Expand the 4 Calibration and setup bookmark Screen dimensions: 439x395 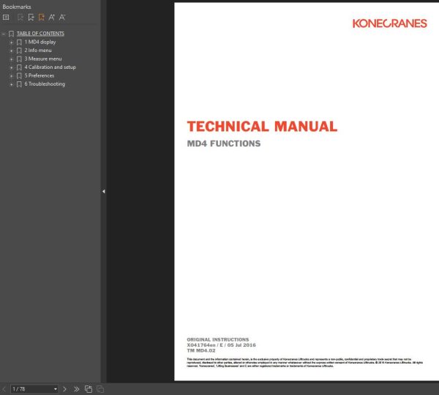pos(12,67)
